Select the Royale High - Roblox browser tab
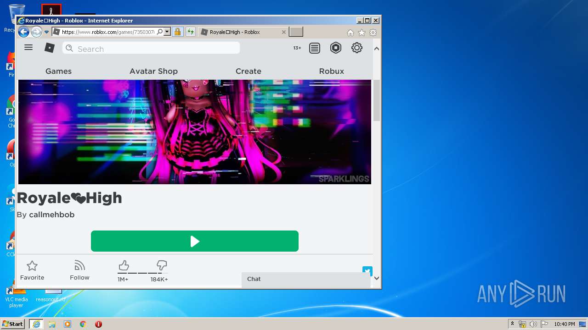The height and width of the screenshot is (330, 588). click(x=244, y=32)
